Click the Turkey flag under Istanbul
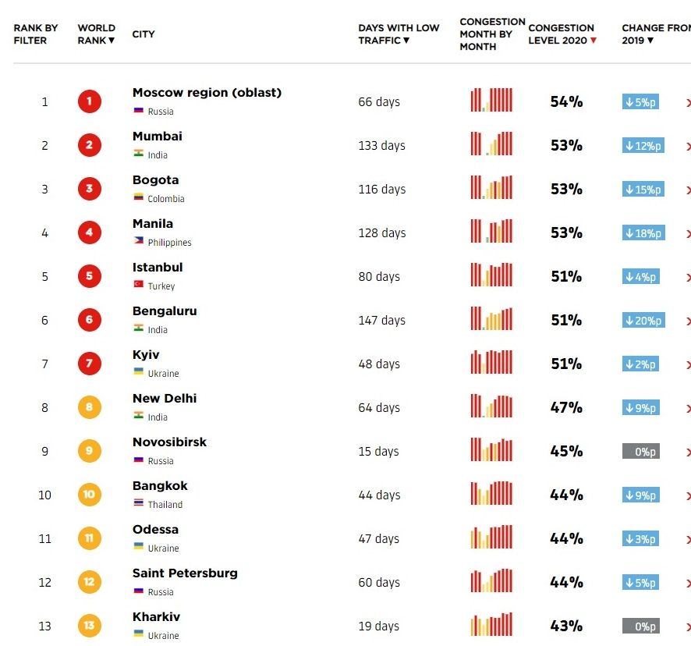The height and width of the screenshot is (646, 691). pyautogui.click(x=138, y=286)
